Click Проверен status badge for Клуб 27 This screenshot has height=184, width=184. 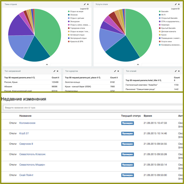click(x=127, y=134)
